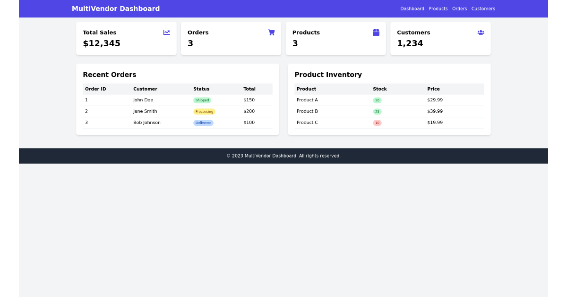Screen dimensions: 567x297
Task: Click the Total Sales figure $12,345
Action: [x=101, y=43]
